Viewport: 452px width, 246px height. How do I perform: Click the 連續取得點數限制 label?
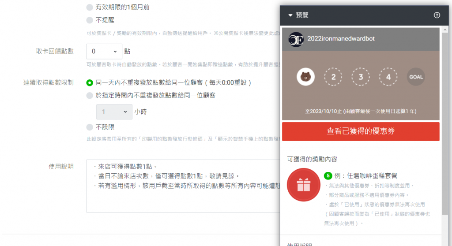coord(49,83)
